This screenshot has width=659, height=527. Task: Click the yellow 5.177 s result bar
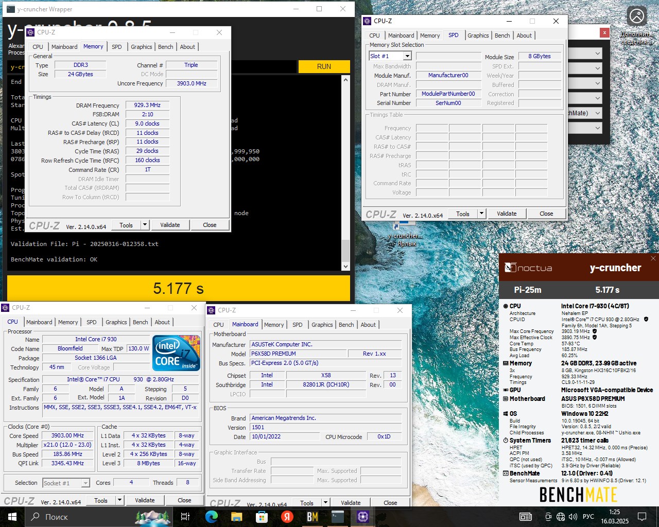tap(179, 288)
